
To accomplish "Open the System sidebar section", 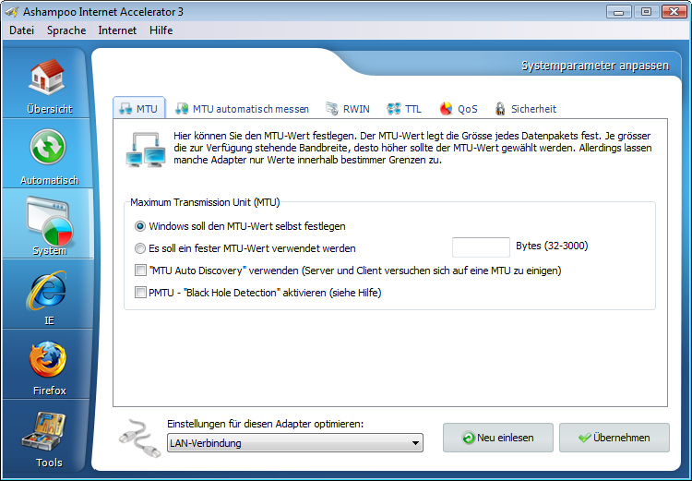I will coord(49,223).
